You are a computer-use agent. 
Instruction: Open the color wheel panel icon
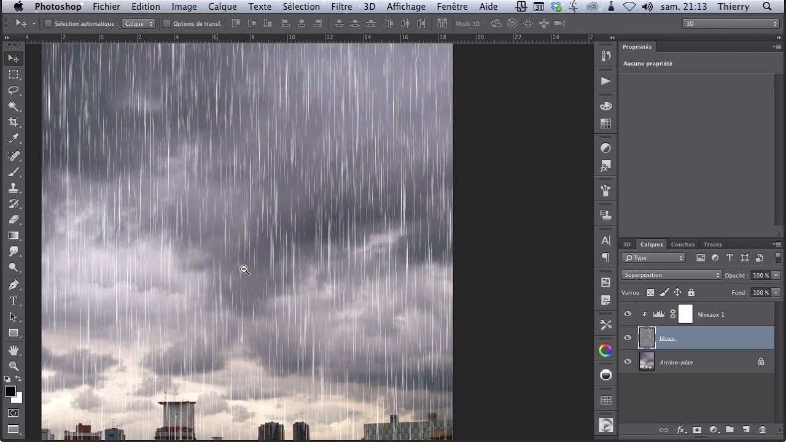coord(605,351)
